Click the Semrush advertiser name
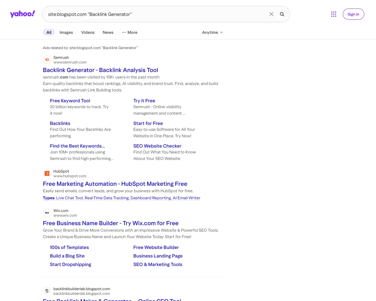This screenshot has width=376, height=301. tap(61, 58)
